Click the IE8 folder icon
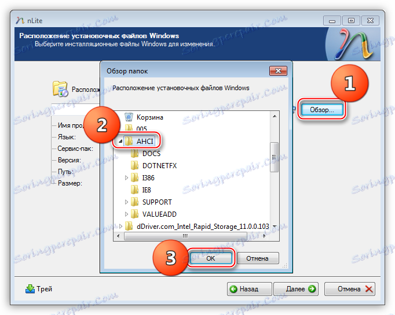 tap(135, 190)
